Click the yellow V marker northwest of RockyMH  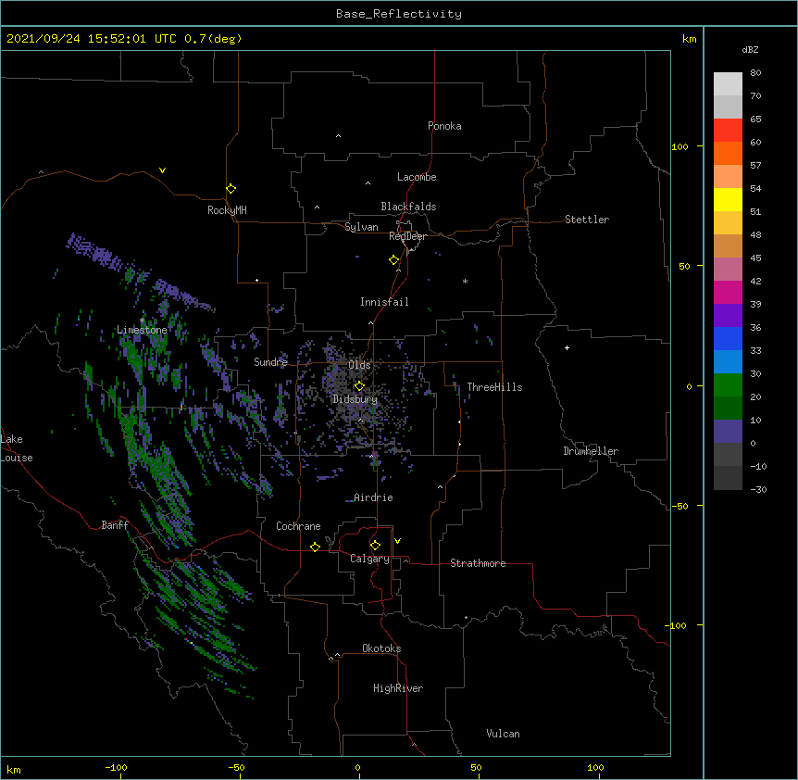(162, 170)
